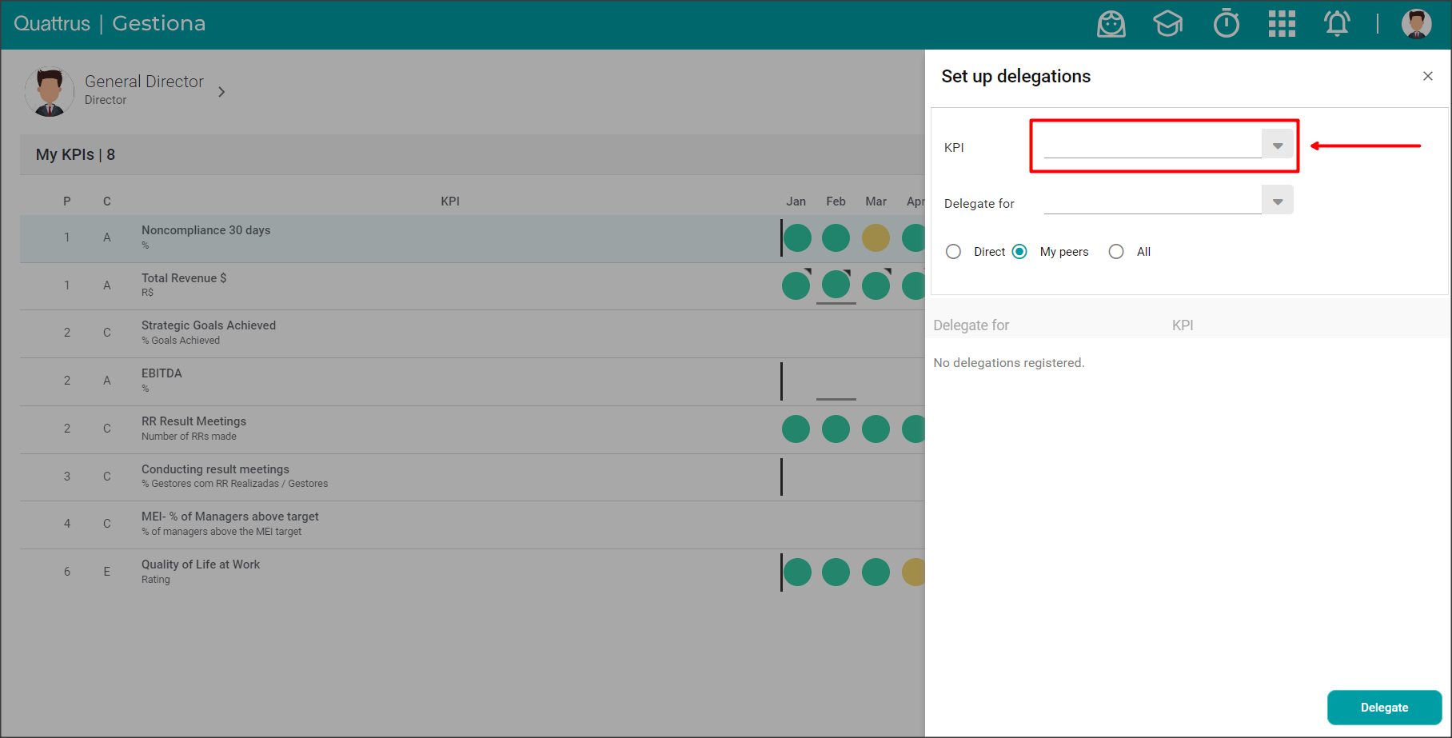Expand the General Director chevron
Image resolution: width=1452 pixels, height=738 pixels.
coord(221,92)
